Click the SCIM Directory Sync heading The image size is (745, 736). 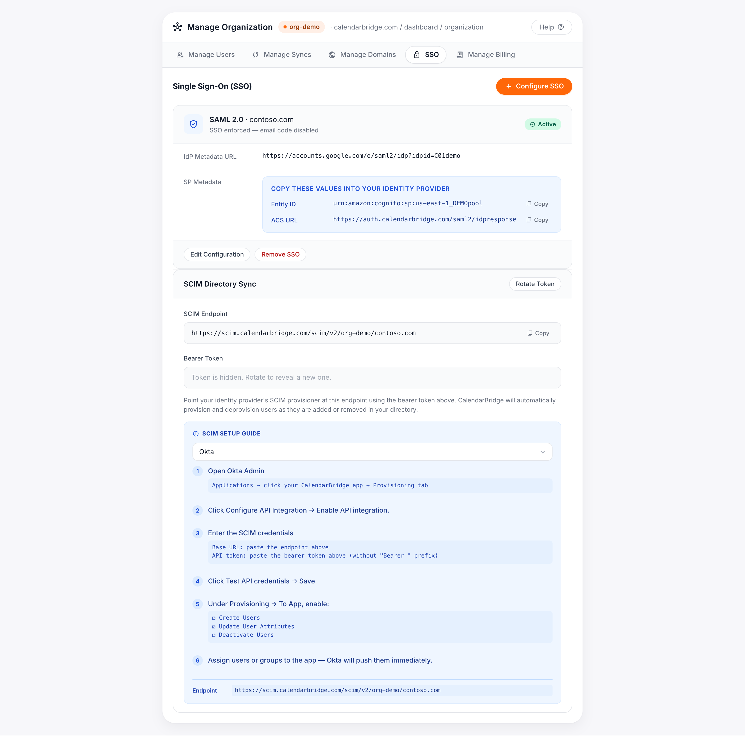[219, 284]
